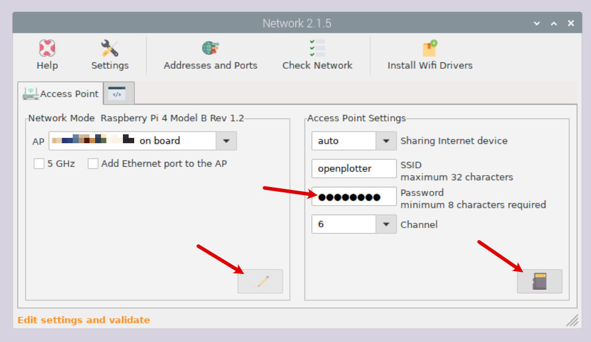This screenshot has height=342, width=591.
Task: Enable the 5 GHz checkbox
Action: pyautogui.click(x=40, y=164)
